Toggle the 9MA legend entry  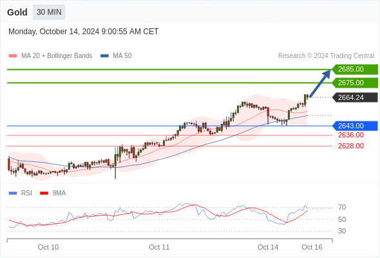[x=53, y=193]
